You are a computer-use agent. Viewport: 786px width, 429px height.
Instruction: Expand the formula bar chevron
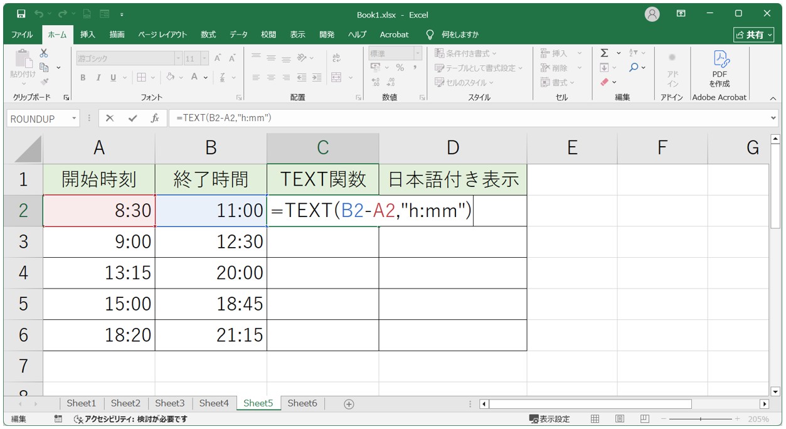pos(773,118)
